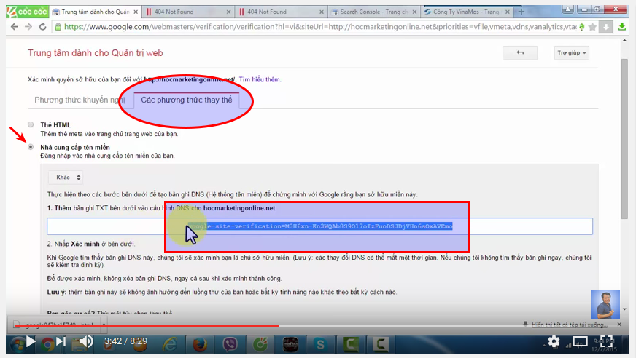Open Viber from the taskbar
Viewport: 636px width, 358px height.
pos(230,344)
